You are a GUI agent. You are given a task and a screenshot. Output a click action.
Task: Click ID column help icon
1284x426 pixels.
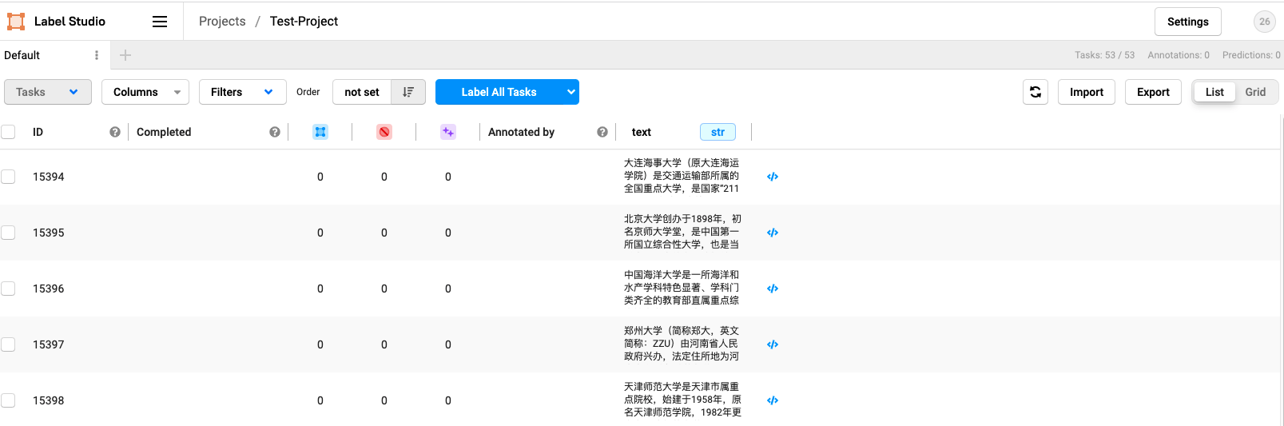tap(115, 132)
